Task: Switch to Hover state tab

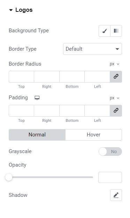Action: 93,135
